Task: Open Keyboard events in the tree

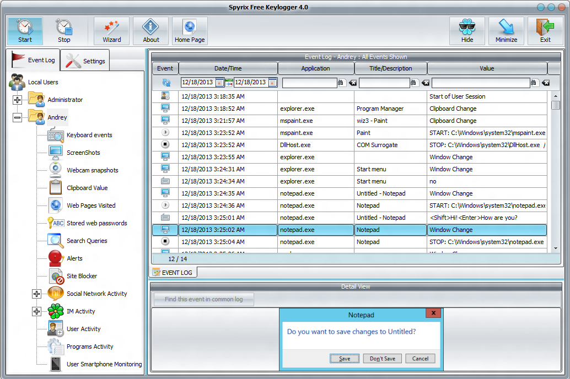Action: coord(89,135)
